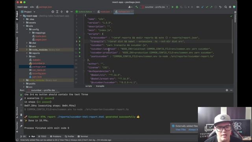Open user account icon in top toolbar
Viewport: 252px width, 142px height.
click(x=130, y=7)
